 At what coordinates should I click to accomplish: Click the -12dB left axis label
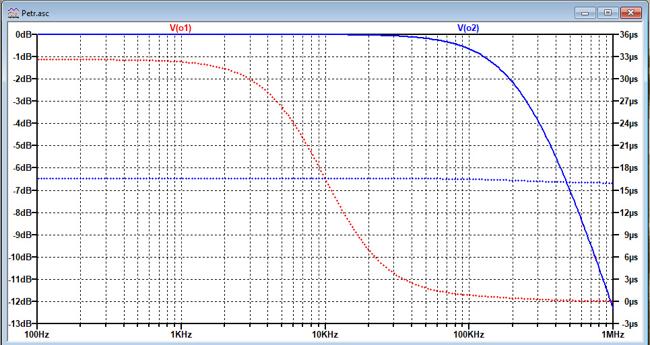tap(19, 302)
